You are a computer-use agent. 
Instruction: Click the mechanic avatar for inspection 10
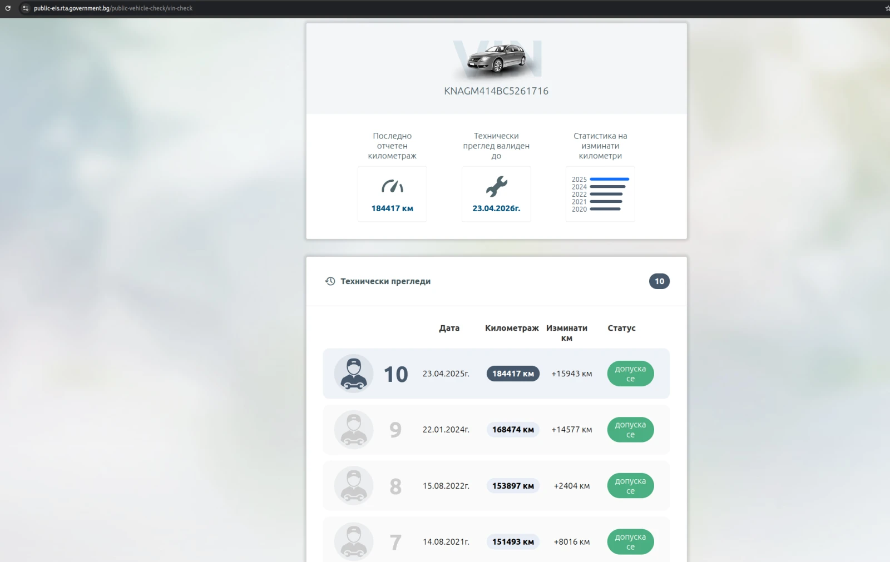pos(354,374)
